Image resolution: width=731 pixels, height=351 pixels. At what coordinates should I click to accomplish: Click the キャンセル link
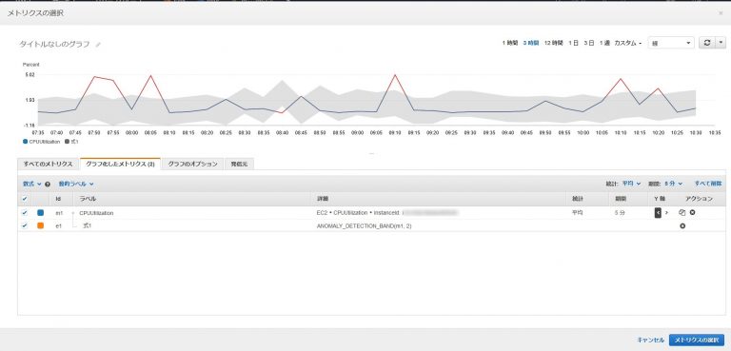point(650,340)
